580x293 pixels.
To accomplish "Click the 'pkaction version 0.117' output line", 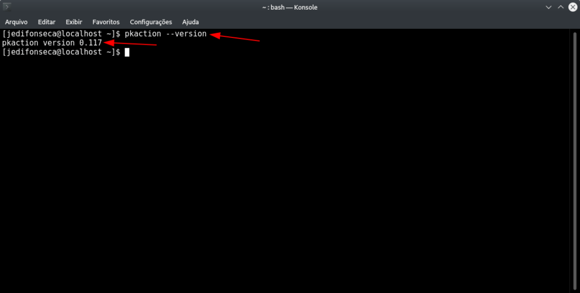I will [52, 43].
